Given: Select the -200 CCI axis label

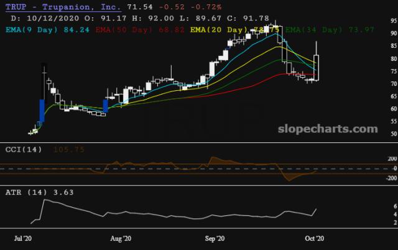Looking at the screenshot, I should [391, 178].
